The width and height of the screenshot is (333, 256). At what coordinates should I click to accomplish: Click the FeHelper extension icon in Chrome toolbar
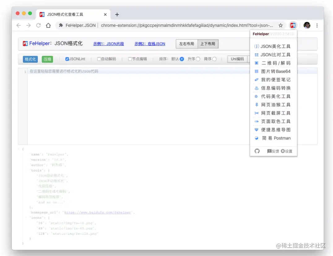pyautogui.click(x=293, y=25)
